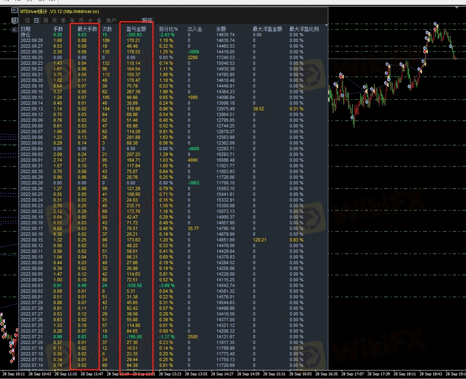Open the 周 weekly statistics tab

pos(46,20)
